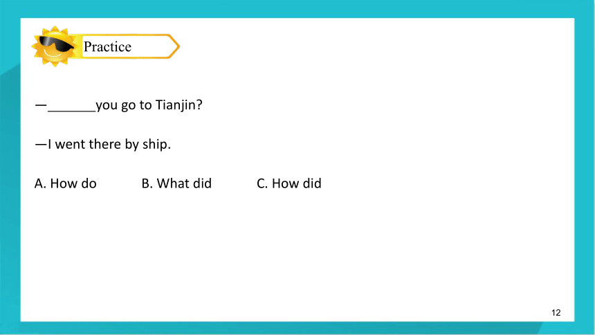Image resolution: width=595 pixels, height=335 pixels.
Task: Click the word 'went' in the answer
Action: click(70, 145)
